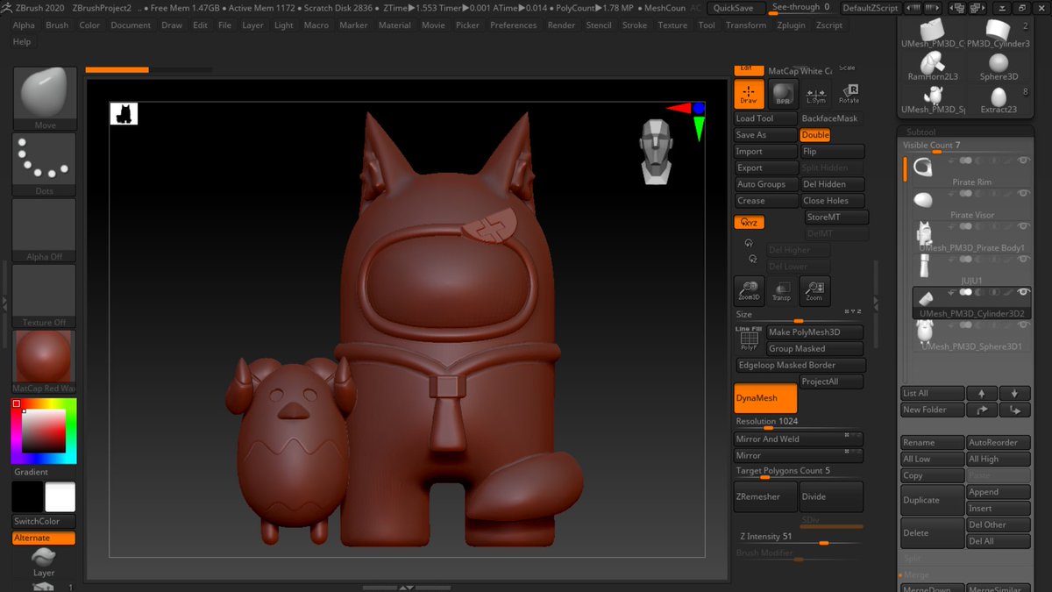Click the Zoom3D icon
This screenshot has width=1052, height=592.
749,290
